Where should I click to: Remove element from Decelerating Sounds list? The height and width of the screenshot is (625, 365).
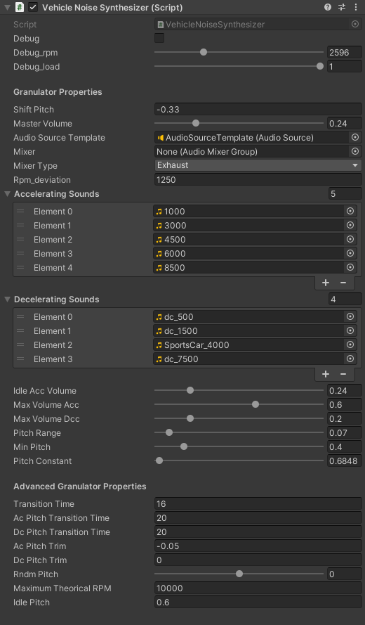coord(343,374)
